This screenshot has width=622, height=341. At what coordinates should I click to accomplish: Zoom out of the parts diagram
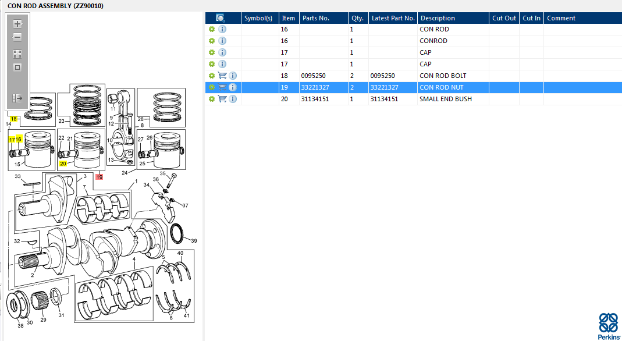(17, 38)
